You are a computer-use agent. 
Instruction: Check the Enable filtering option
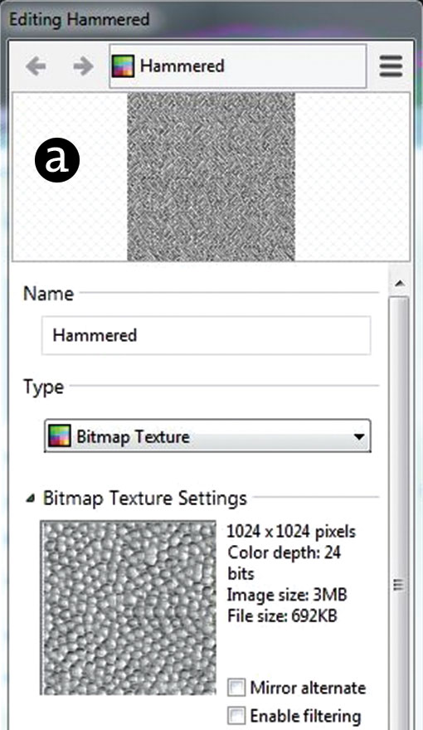click(236, 716)
